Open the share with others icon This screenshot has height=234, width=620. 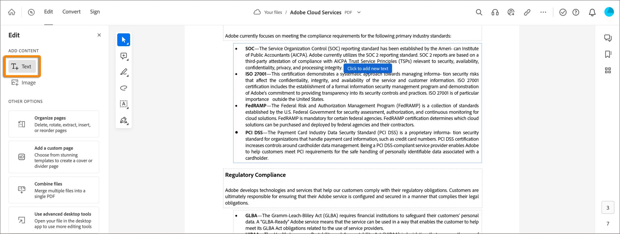click(x=511, y=12)
